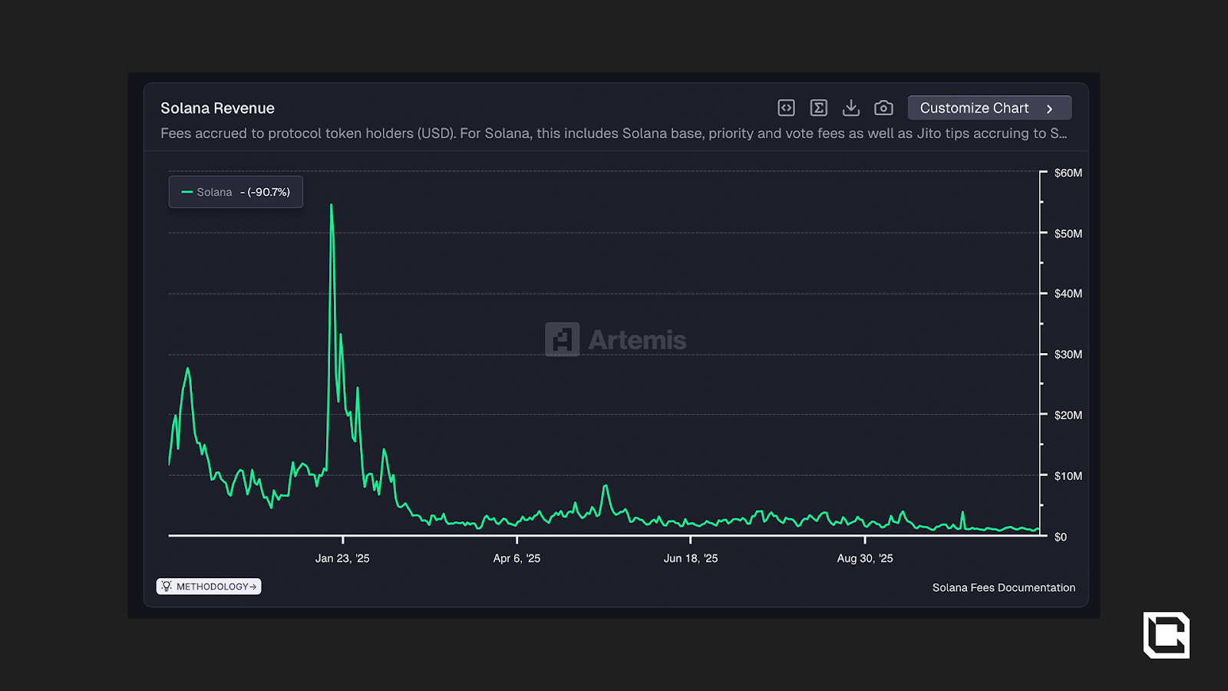
Task: Open the Methodology link
Action: coord(213,587)
